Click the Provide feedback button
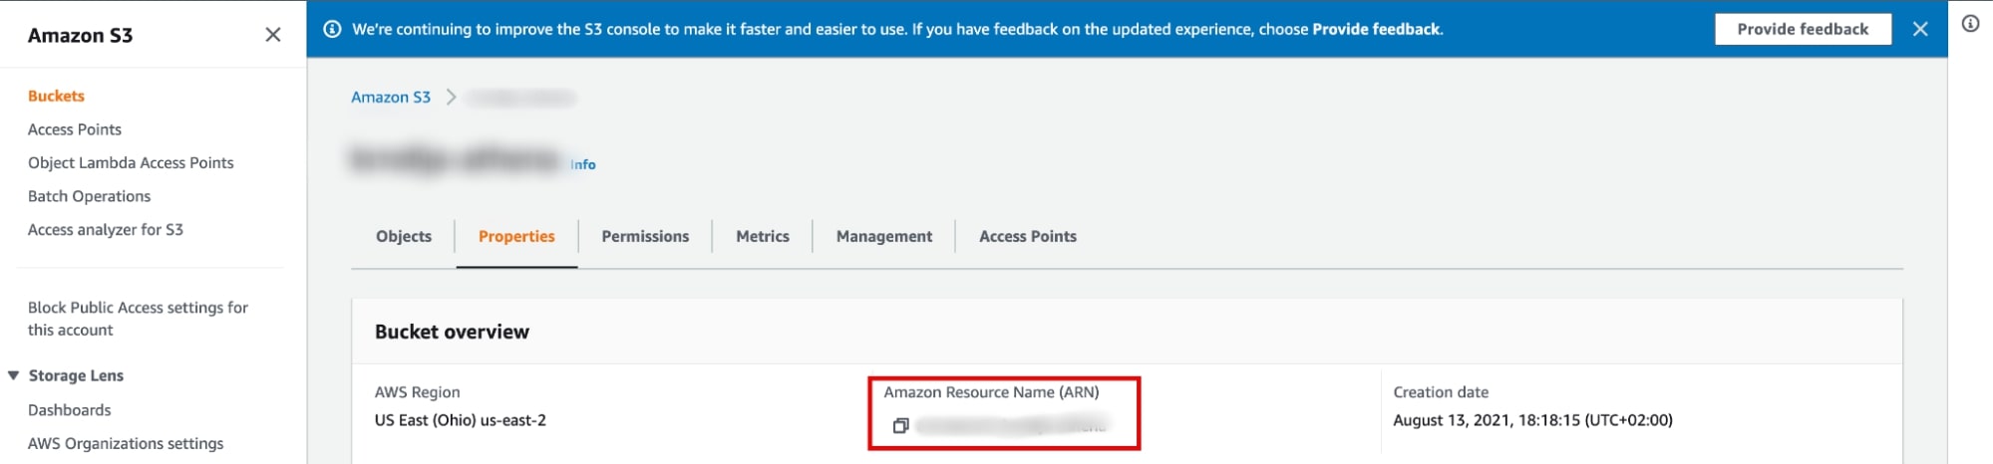This screenshot has height=464, width=1993. pos(1803,29)
